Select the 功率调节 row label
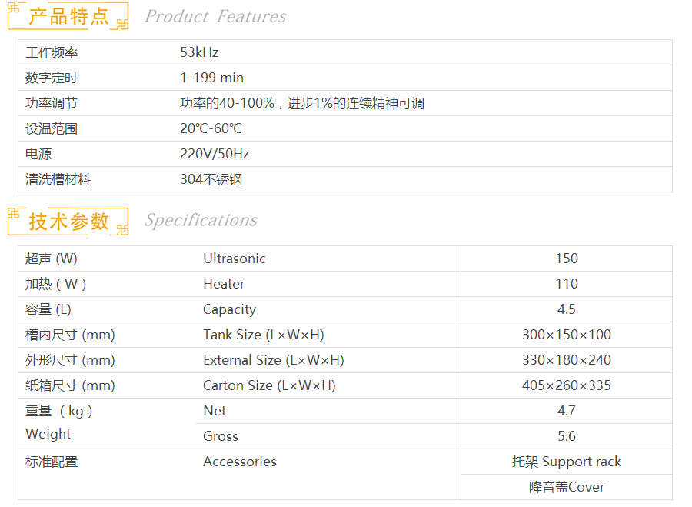Viewport: 692px width, 507px height. point(51,103)
